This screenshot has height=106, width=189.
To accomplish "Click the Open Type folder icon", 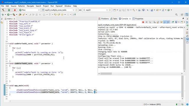I will (x=20, y=15).
